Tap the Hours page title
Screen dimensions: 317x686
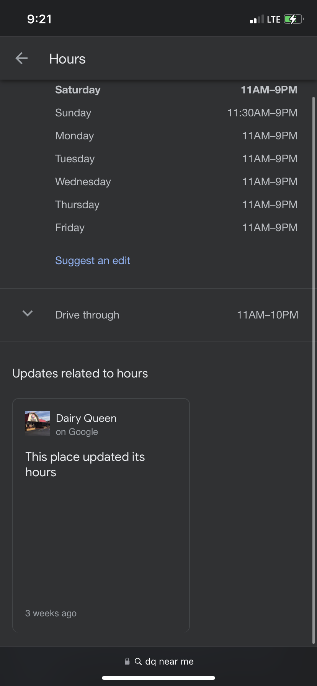tap(67, 59)
